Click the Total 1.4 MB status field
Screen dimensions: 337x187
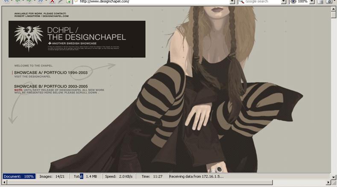pyautogui.click(x=85, y=176)
